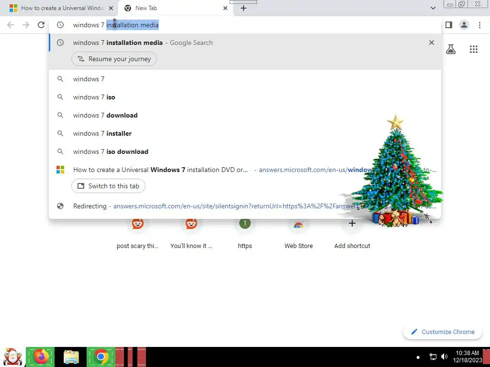Go forward using the forward arrow
The height and width of the screenshot is (367, 490).
point(26,25)
